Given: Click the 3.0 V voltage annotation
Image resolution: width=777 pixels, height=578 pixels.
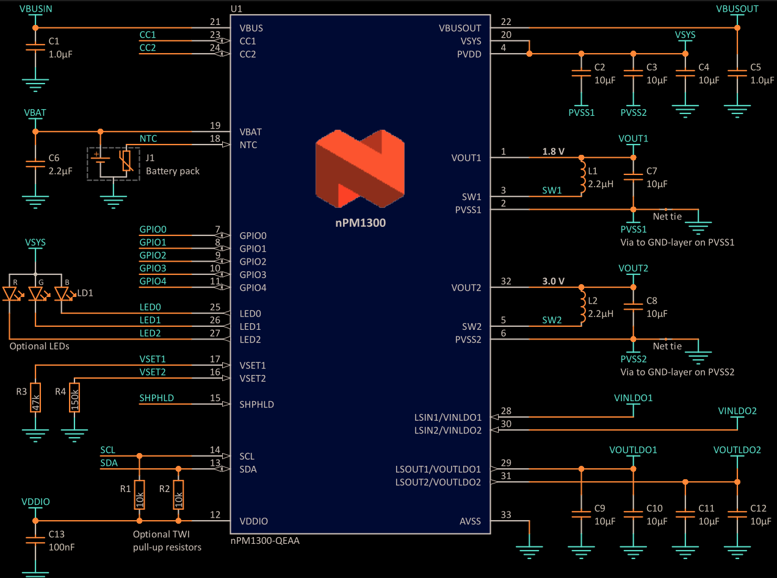Looking at the screenshot, I should pos(554,281).
